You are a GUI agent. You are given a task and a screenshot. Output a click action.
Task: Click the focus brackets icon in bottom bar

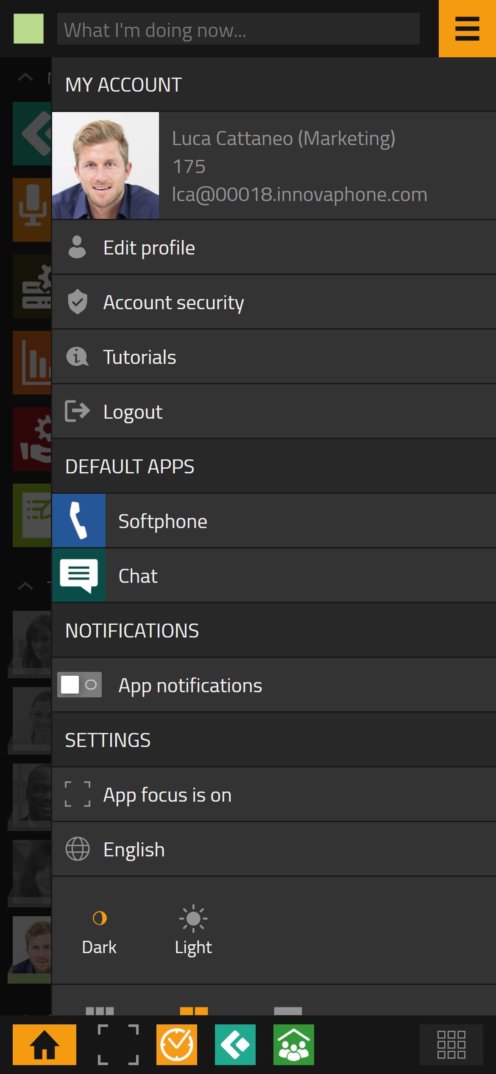tap(118, 1044)
